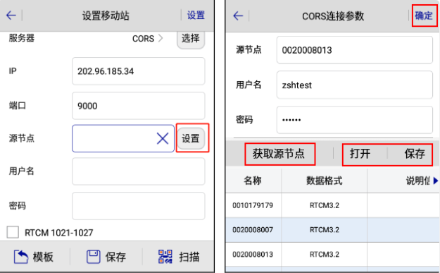440x273 pixels.
Task: Tap the RTCM3.2 cell in row 0020008013
Action: coord(325,254)
